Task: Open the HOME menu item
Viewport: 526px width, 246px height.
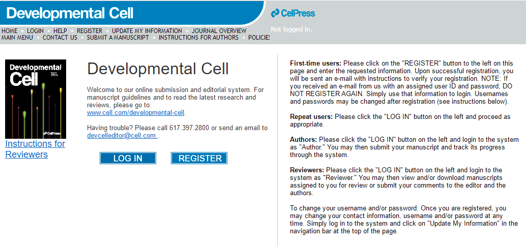Action: pos(10,30)
